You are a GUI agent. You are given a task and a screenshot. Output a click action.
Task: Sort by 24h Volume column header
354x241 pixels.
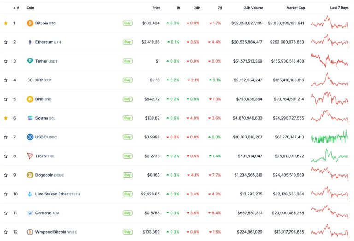tap(254, 8)
